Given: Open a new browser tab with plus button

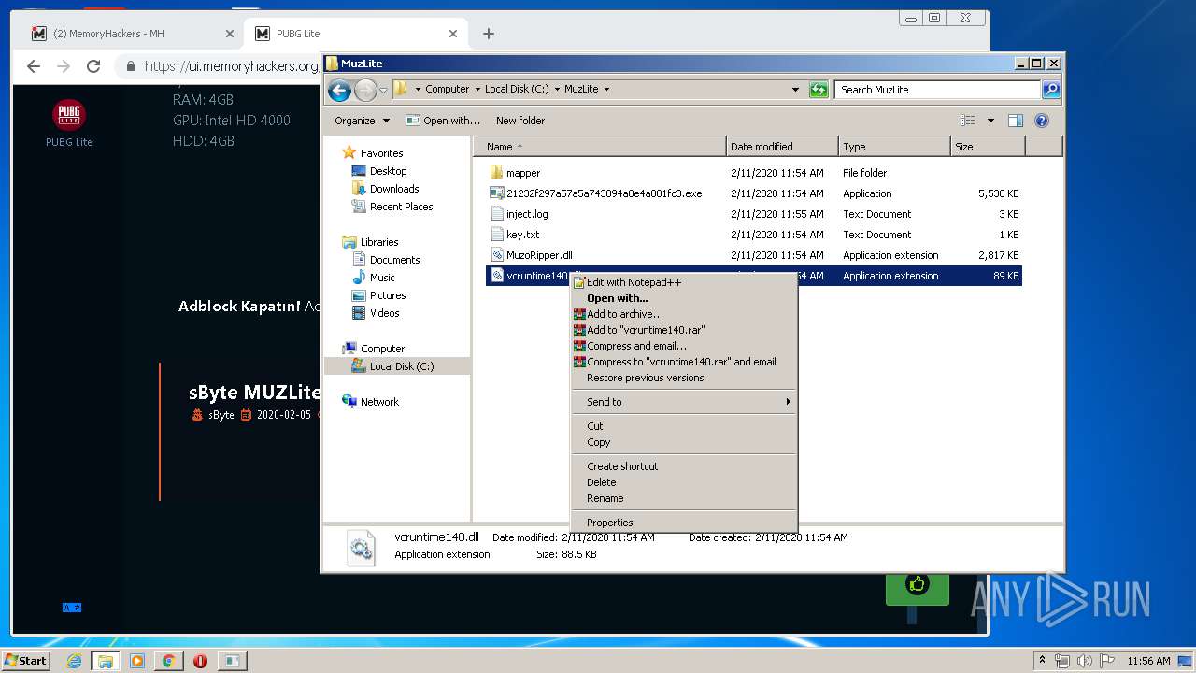Looking at the screenshot, I should [x=488, y=34].
